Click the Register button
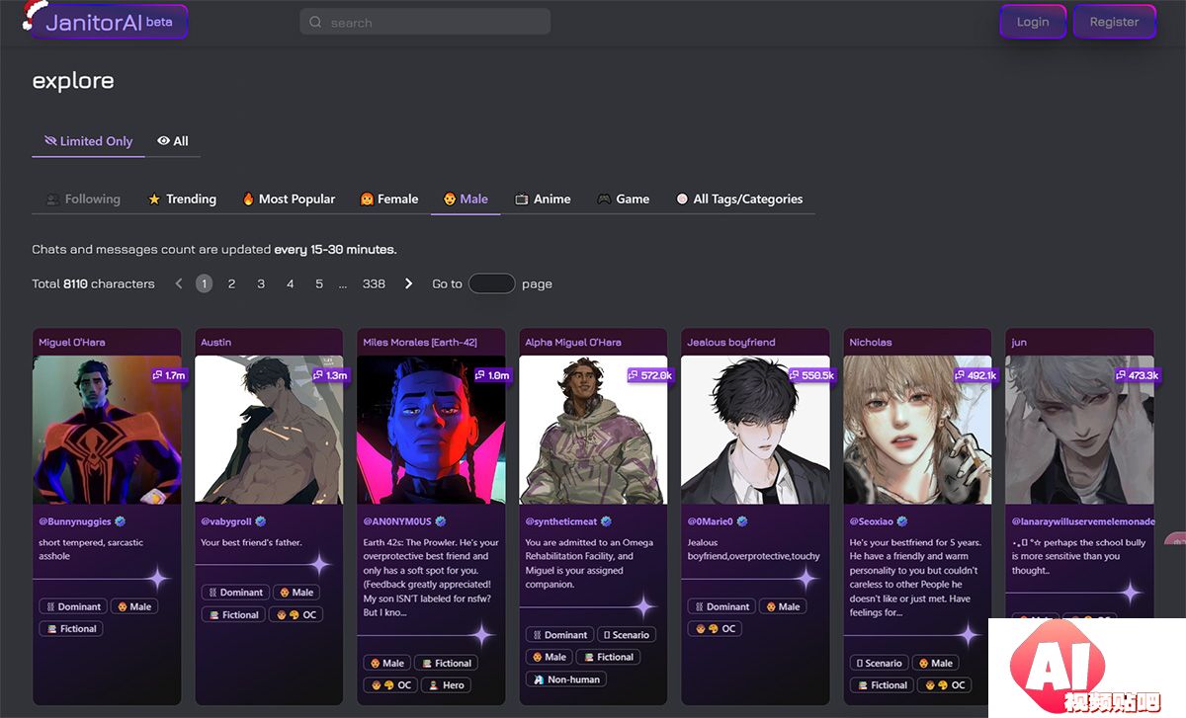This screenshot has width=1186, height=718. (x=1115, y=22)
